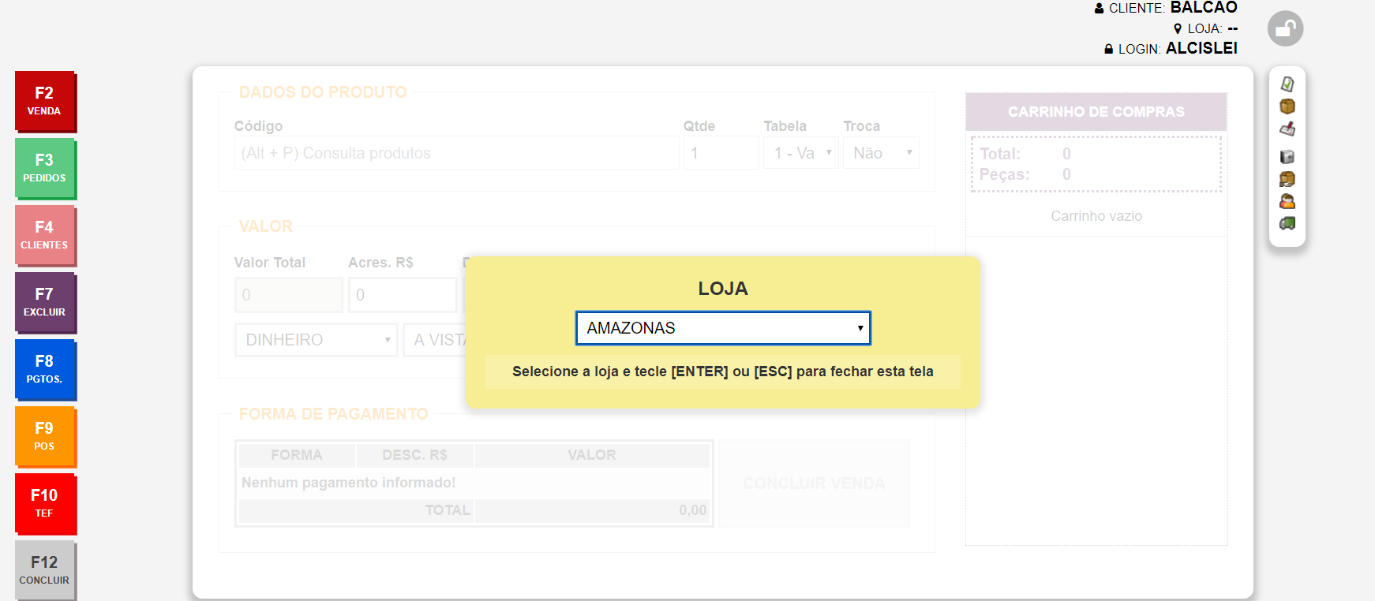Image resolution: width=1375 pixels, height=601 pixels.
Task: Click the Acres. R$ input field
Action: tap(403, 295)
